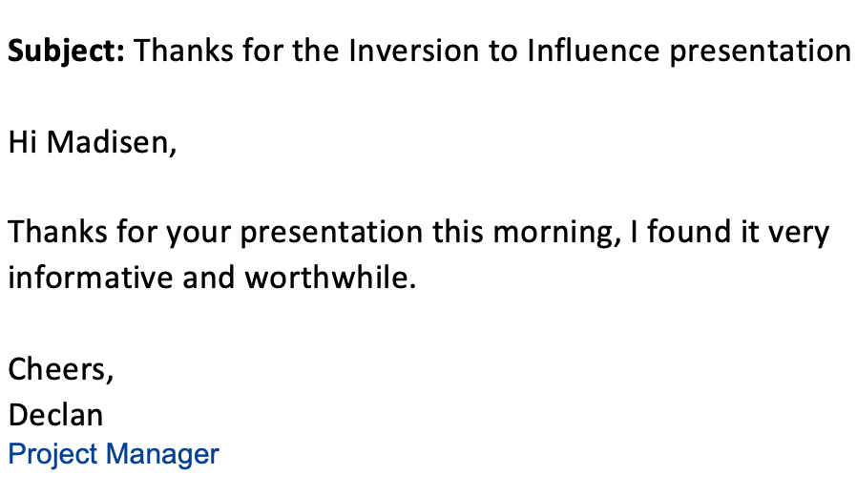Click the bold "Subject:" label

(x=66, y=52)
